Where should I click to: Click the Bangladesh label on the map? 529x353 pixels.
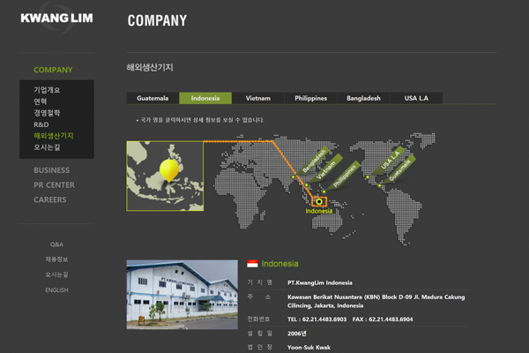[x=315, y=160]
